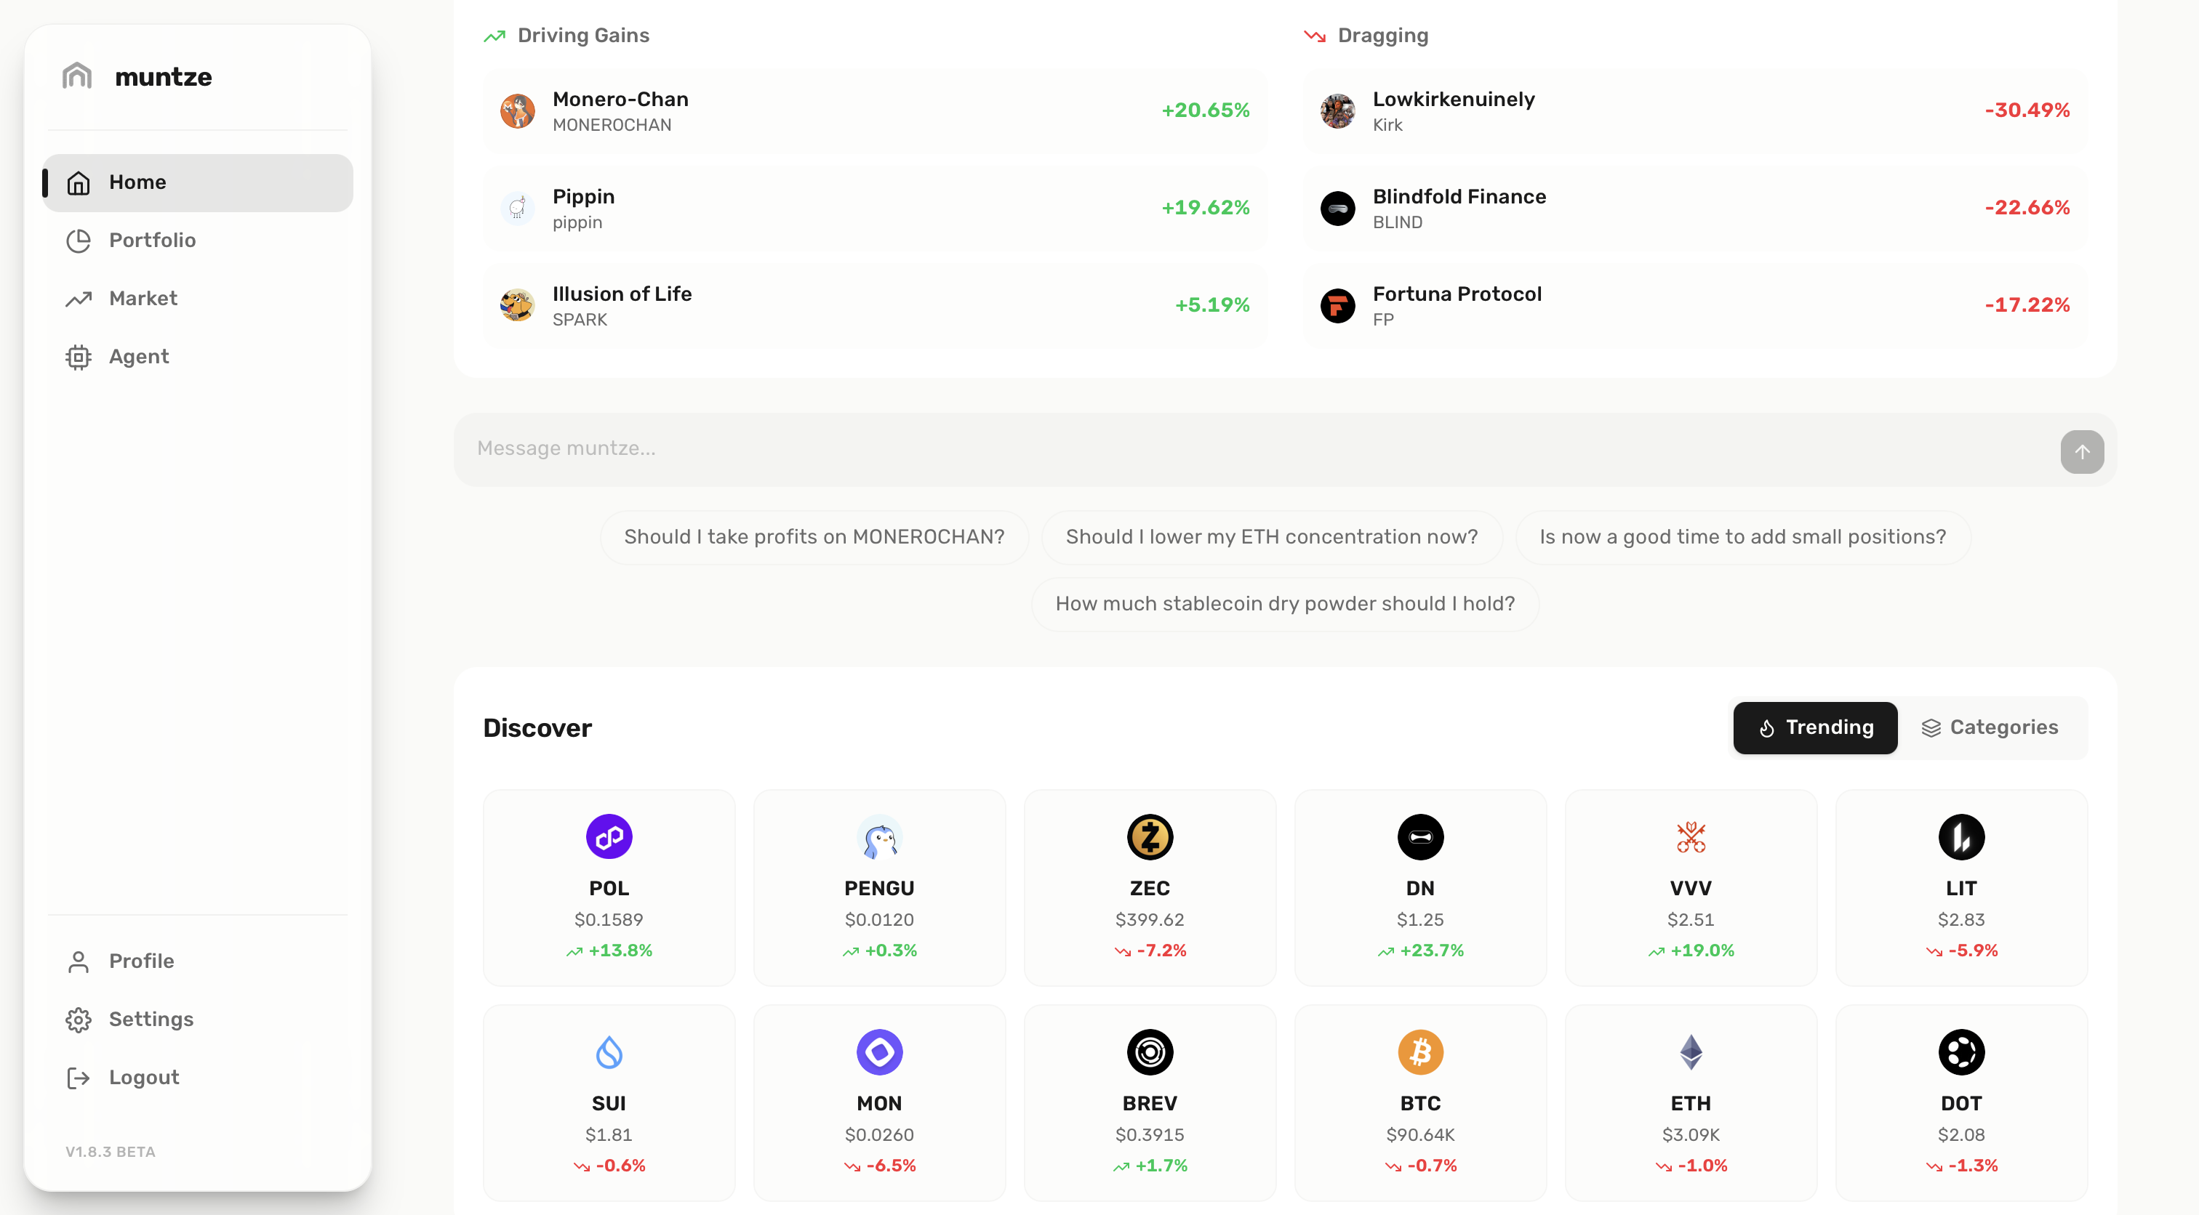Click the Ethereum ETH diamond icon
Image resolution: width=2199 pixels, height=1215 pixels.
pyautogui.click(x=1690, y=1052)
